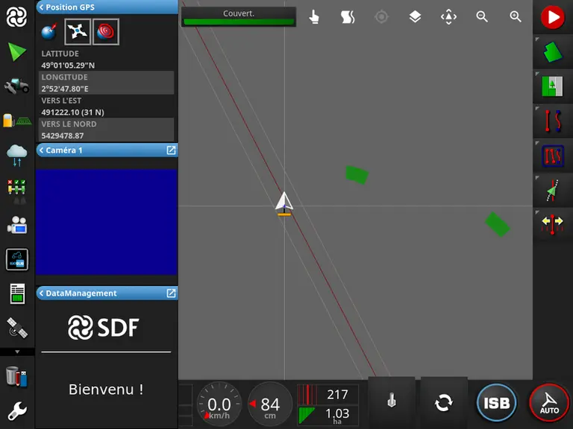Collapse the Caméra 1 panel
The height and width of the screenshot is (429, 573).
point(41,150)
